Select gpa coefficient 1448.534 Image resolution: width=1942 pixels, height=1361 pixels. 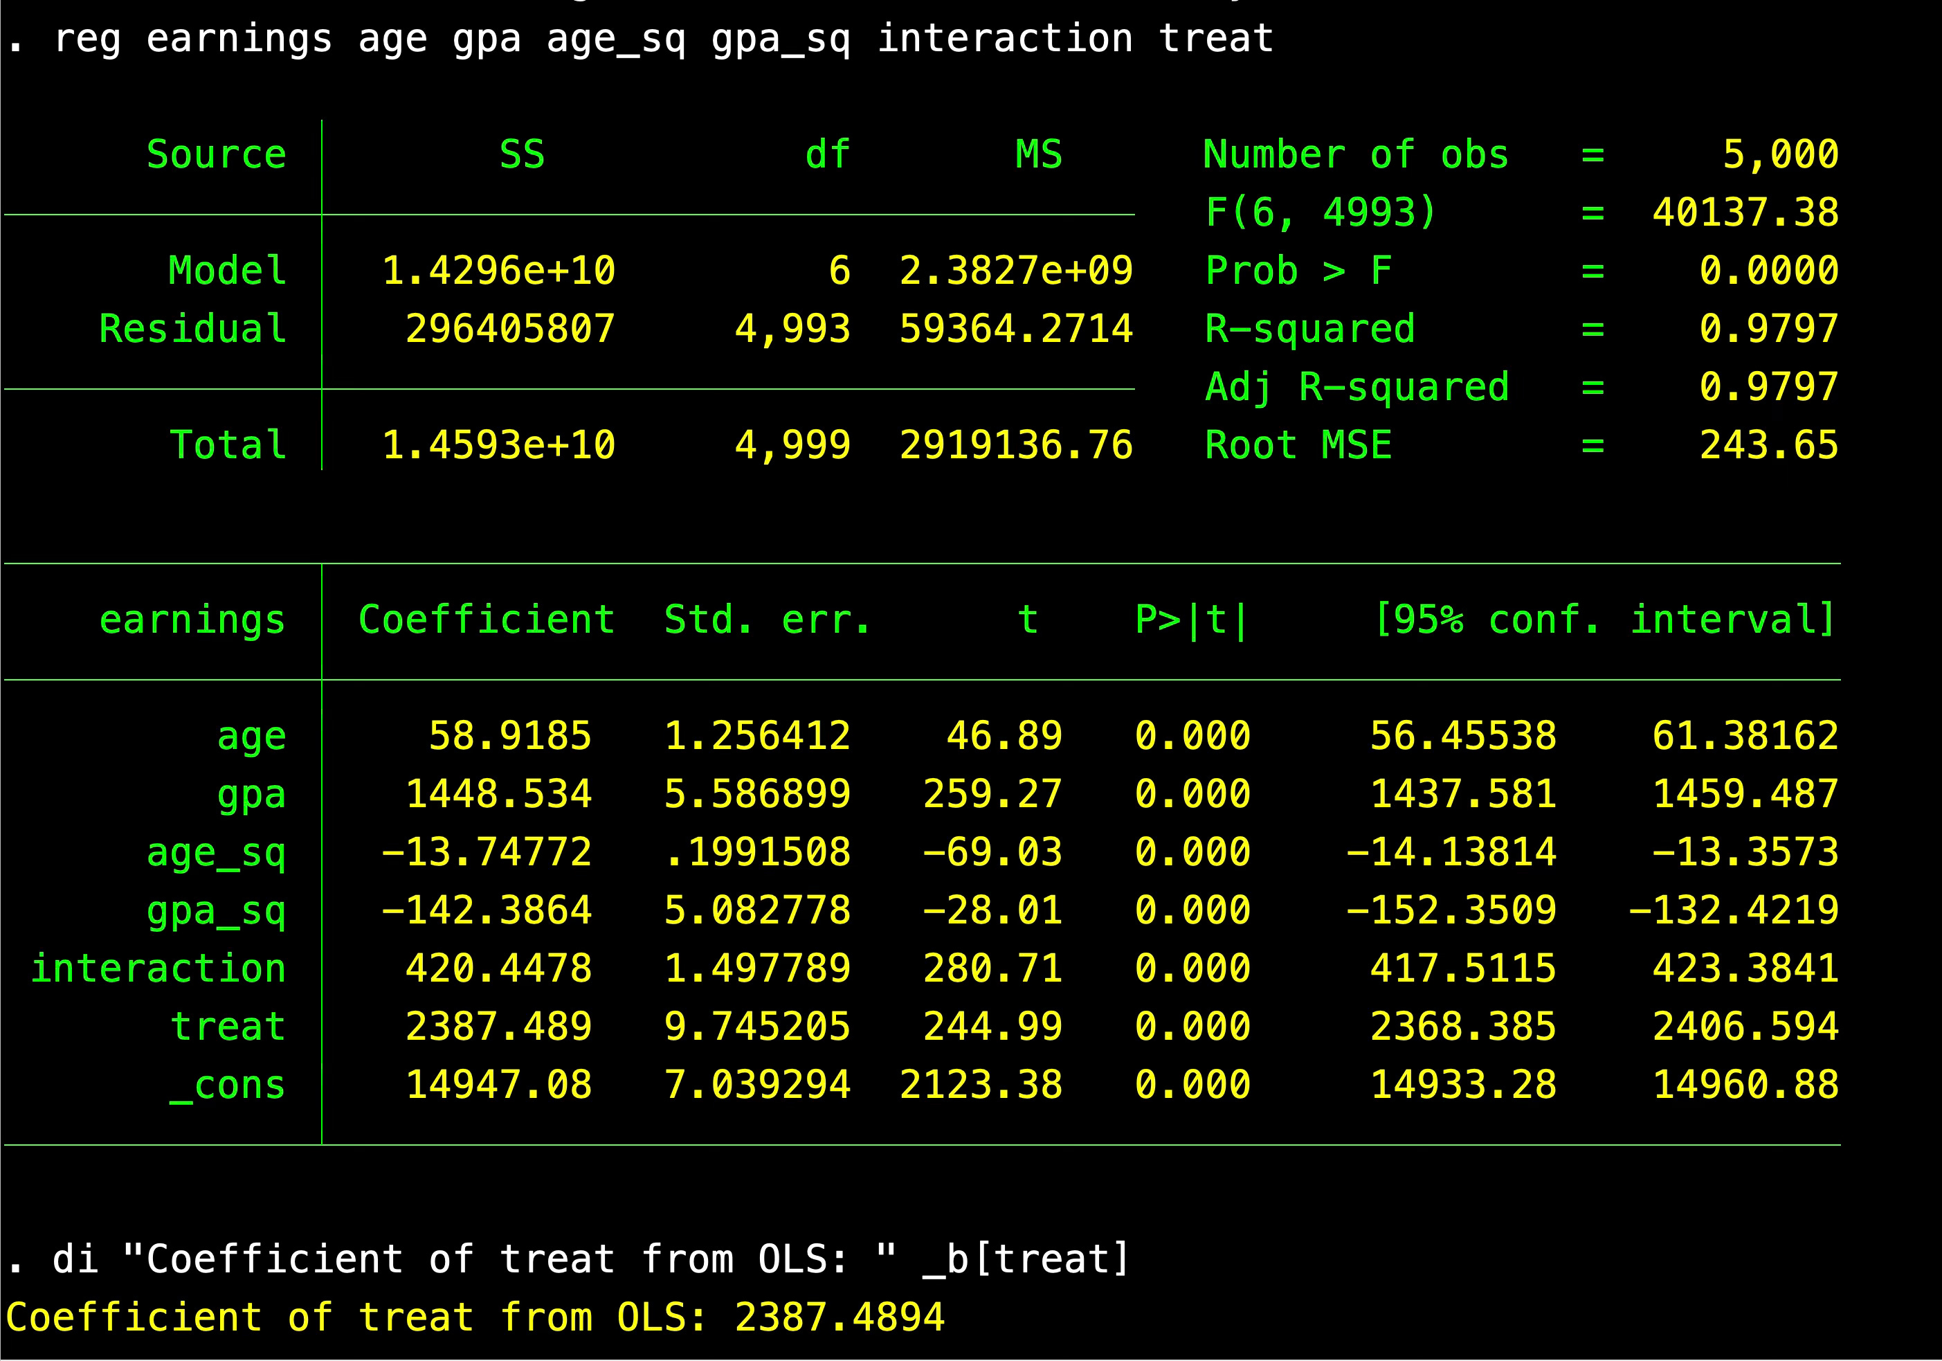point(498,794)
